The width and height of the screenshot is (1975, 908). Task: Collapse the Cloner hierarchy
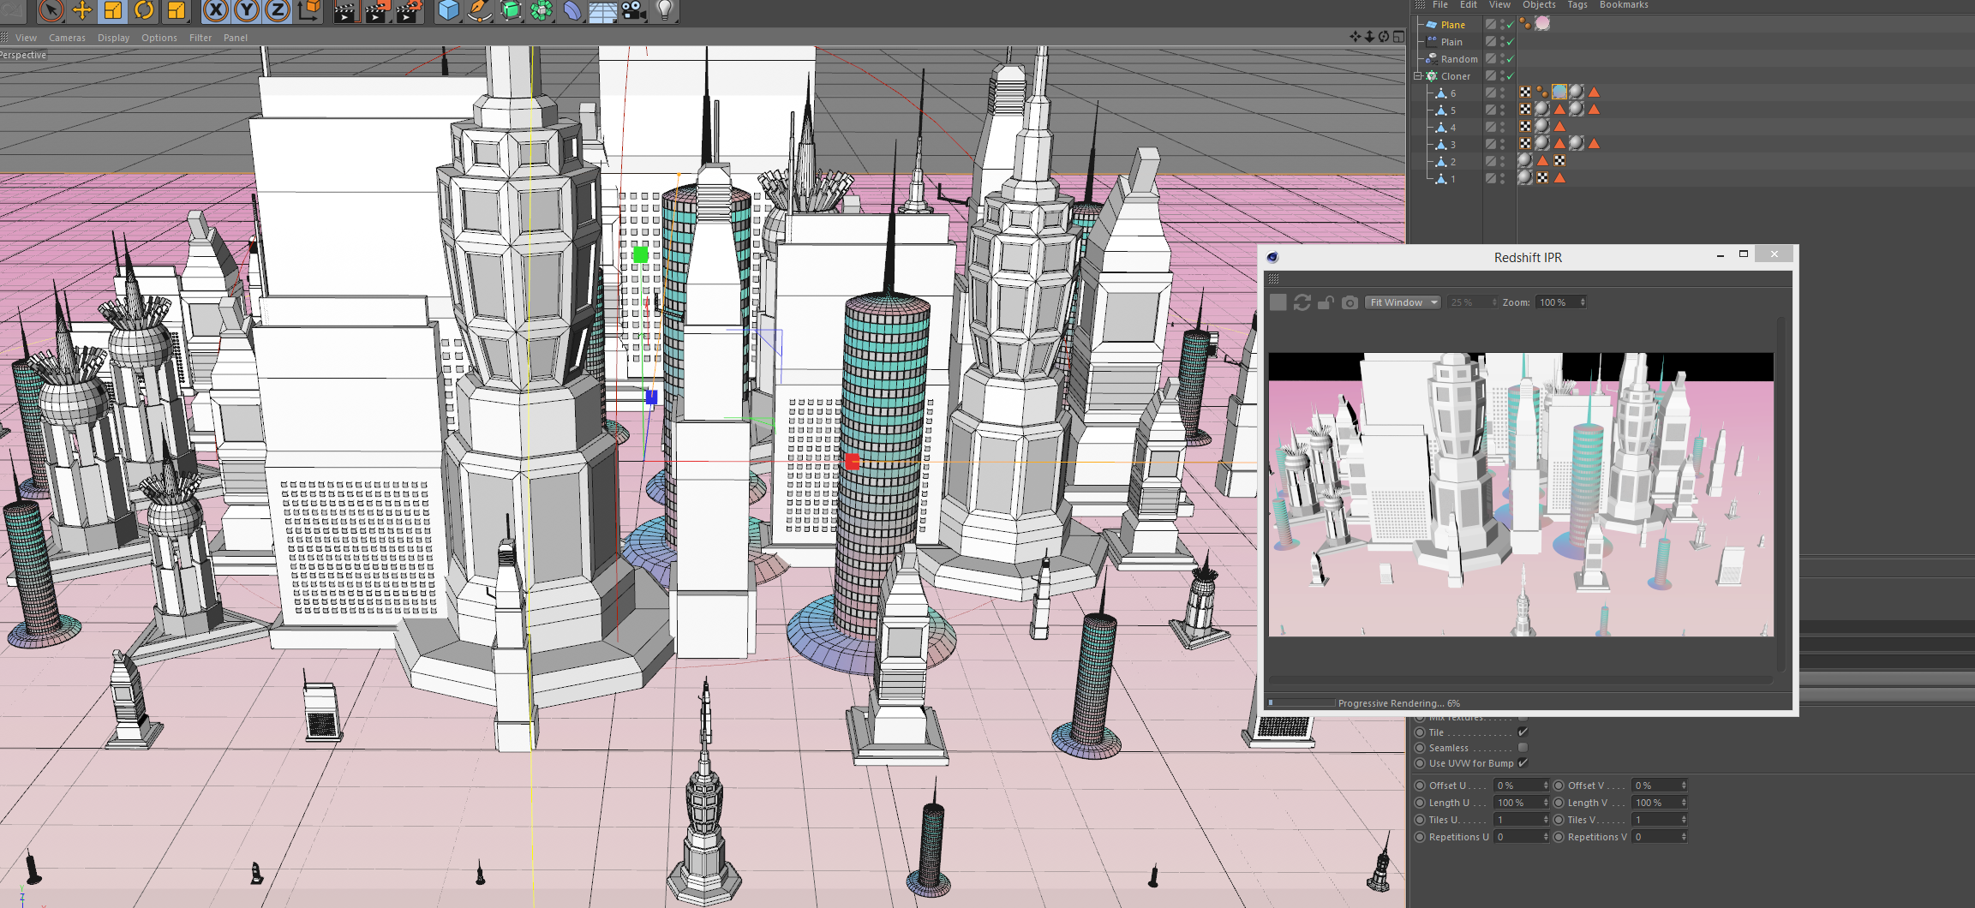tap(1417, 76)
